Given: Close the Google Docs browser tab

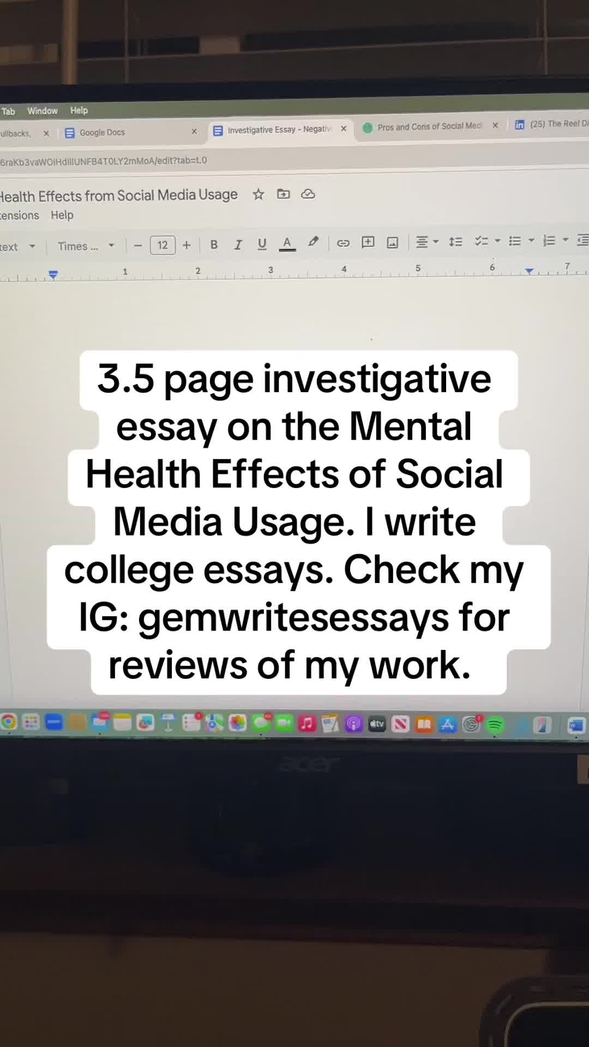Looking at the screenshot, I should pos(194,131).
